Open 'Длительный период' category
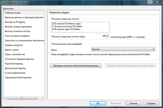163x108 pixels. 24,68
